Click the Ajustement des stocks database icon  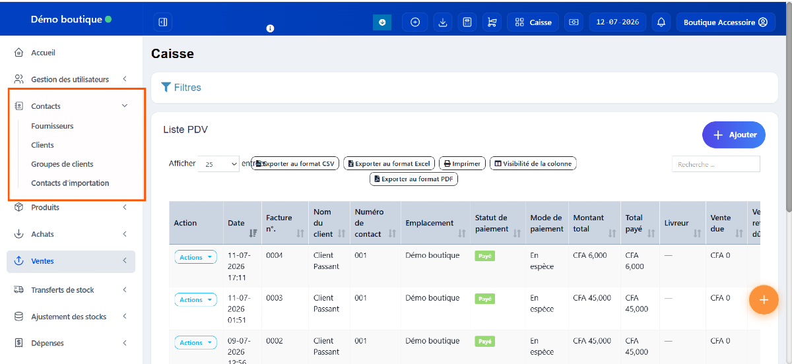pyautogui.click(x=18, y=317)
